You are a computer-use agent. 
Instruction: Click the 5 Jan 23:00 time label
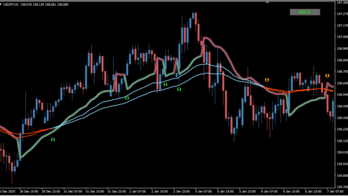tap(247, 191)
